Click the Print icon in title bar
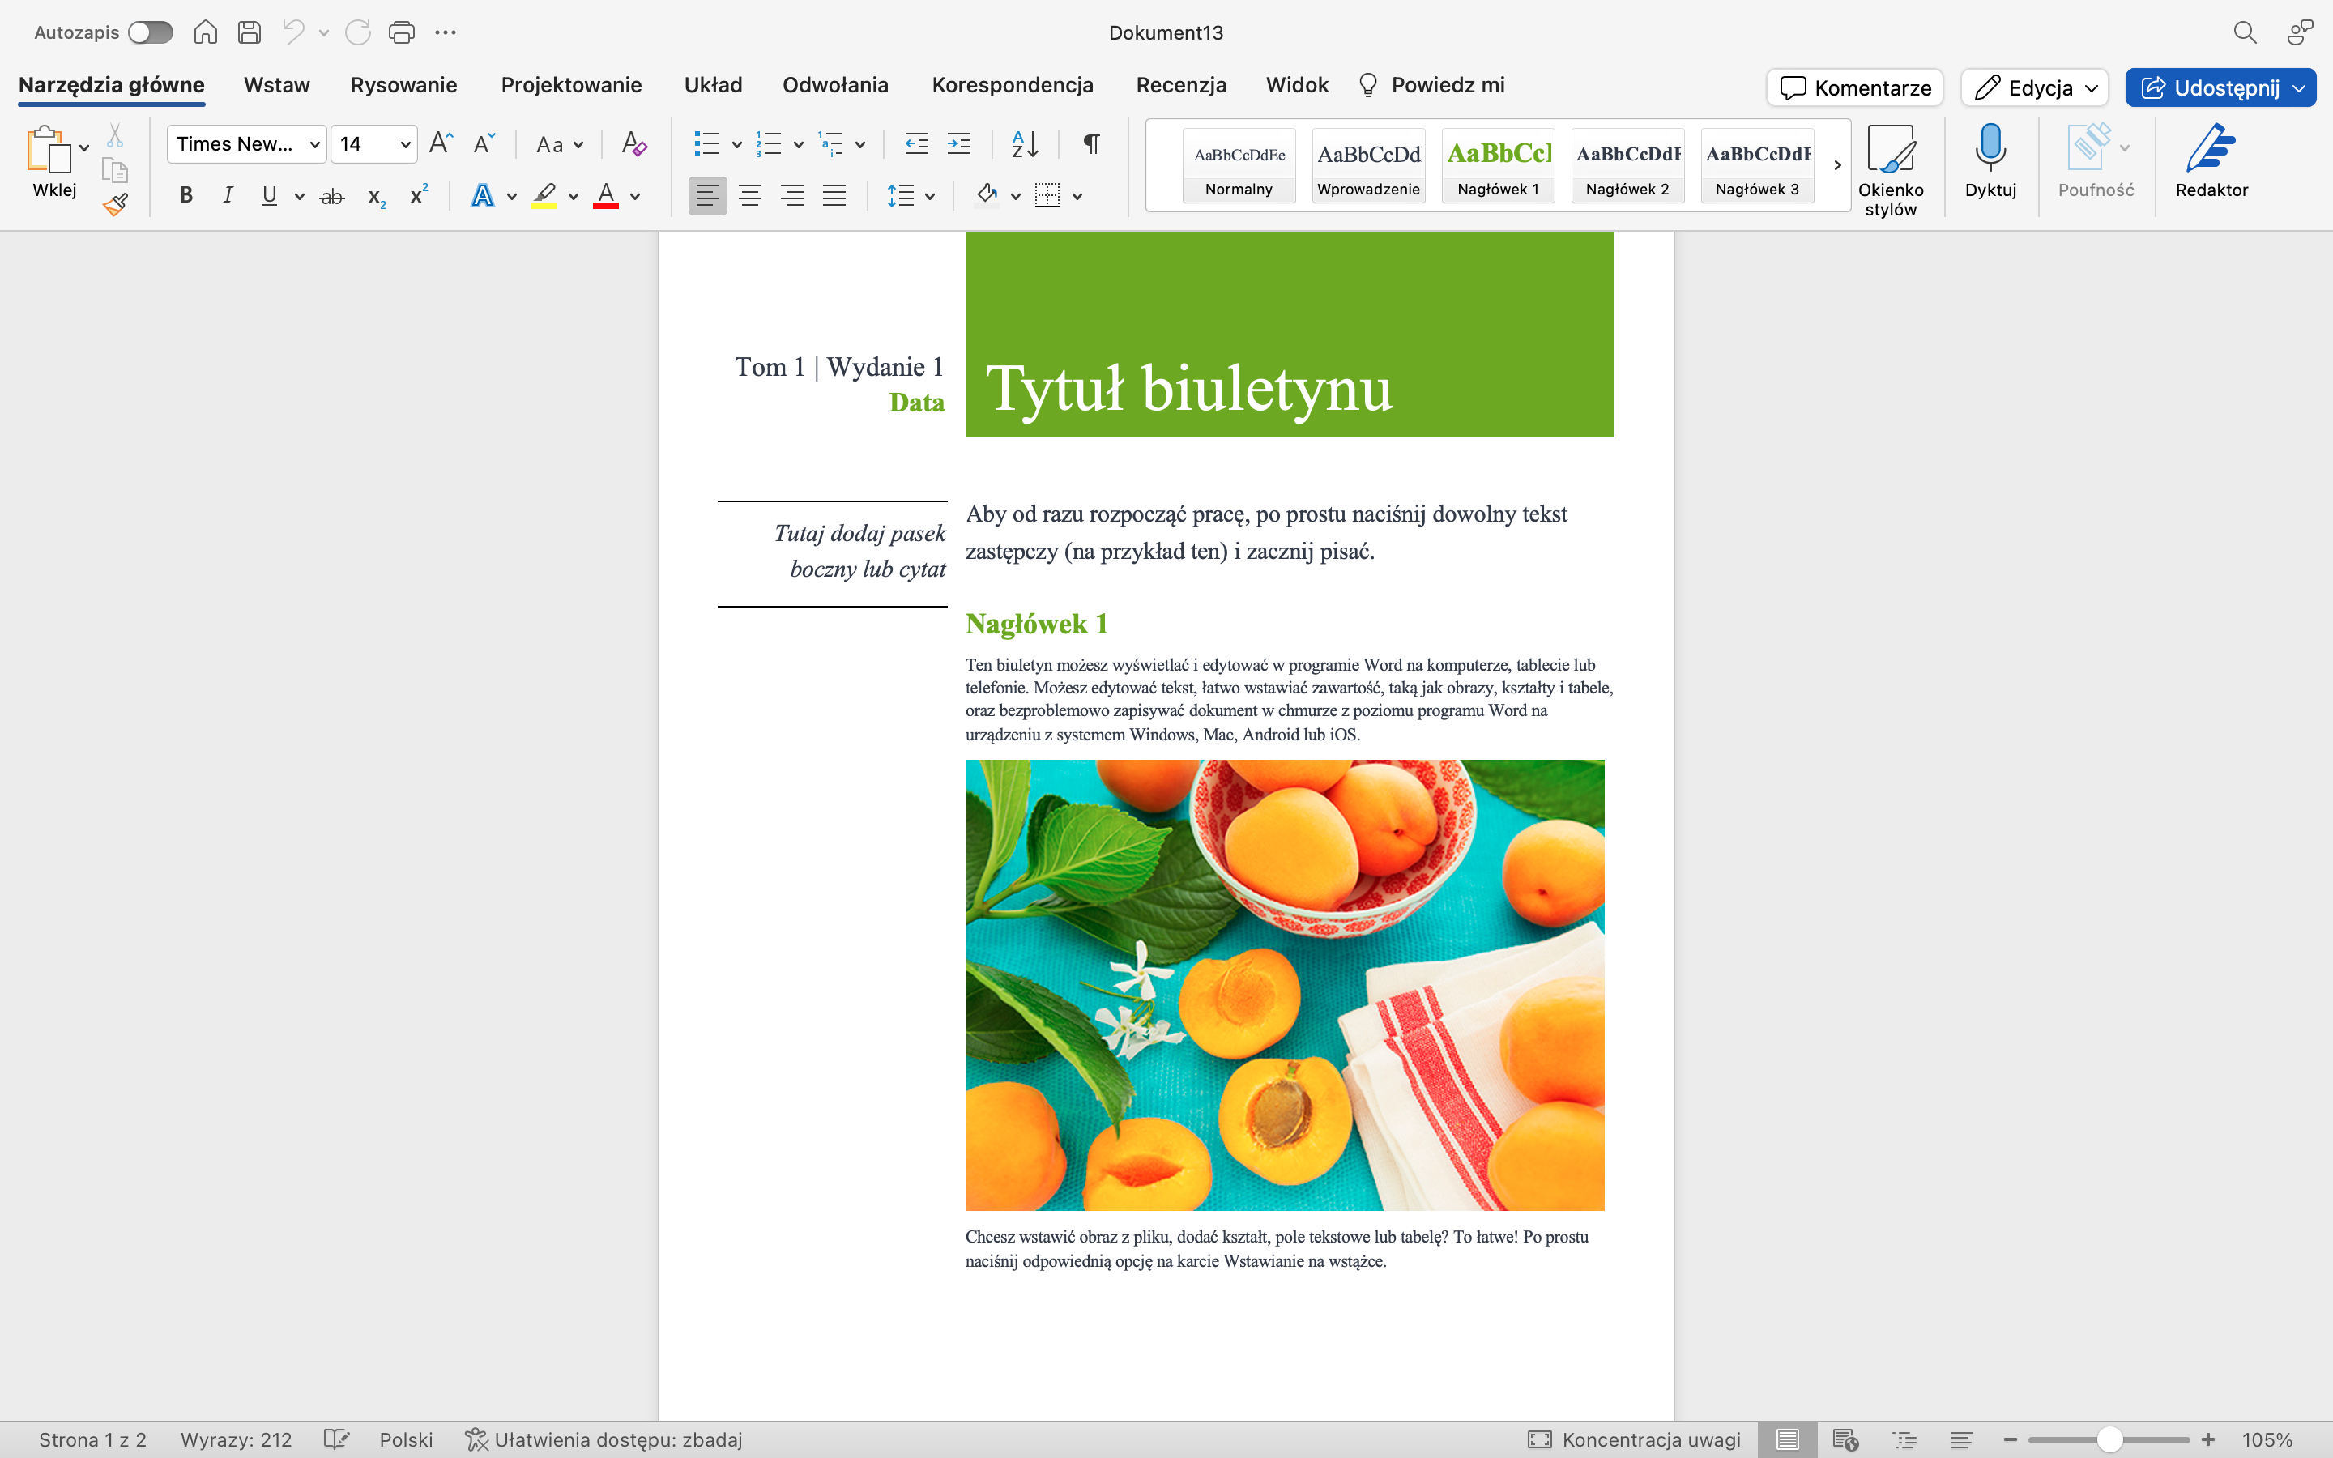2333x1458 pixels. point(401,32)
